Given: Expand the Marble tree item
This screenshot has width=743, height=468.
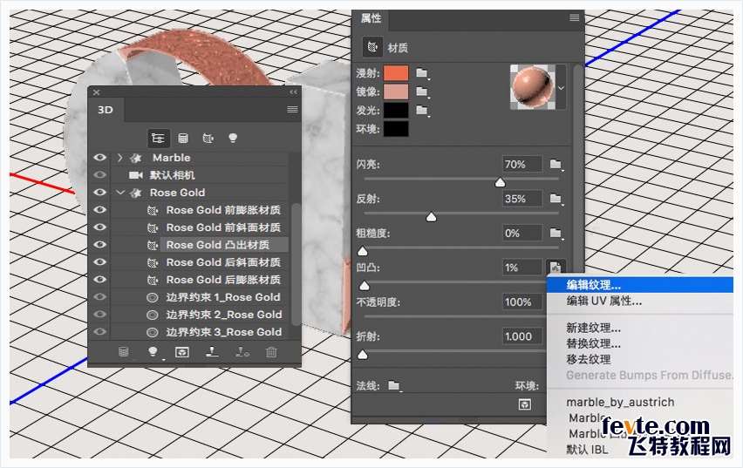Looking at the screenshot, I should tap(119, 157).
